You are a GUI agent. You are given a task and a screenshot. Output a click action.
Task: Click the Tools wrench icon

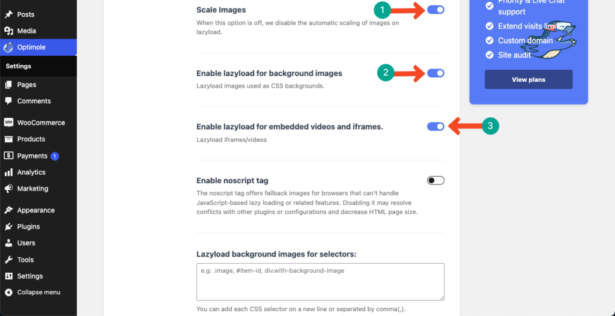(8, 260)
